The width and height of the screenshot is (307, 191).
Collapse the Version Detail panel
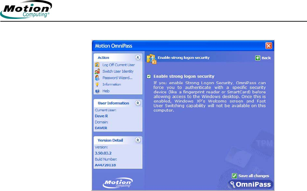[x=138, y=140]
